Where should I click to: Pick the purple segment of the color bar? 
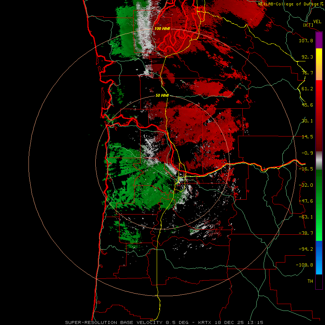(x=319, y=40)
